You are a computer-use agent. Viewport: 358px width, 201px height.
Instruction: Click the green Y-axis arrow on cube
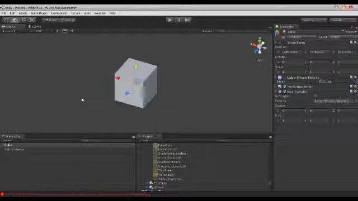pos(136,67)
